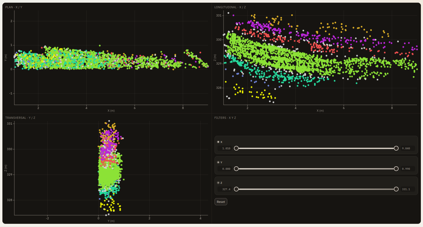Select the X slider minimum handle
The image size is (423, 227).
(x=236, y=148)
